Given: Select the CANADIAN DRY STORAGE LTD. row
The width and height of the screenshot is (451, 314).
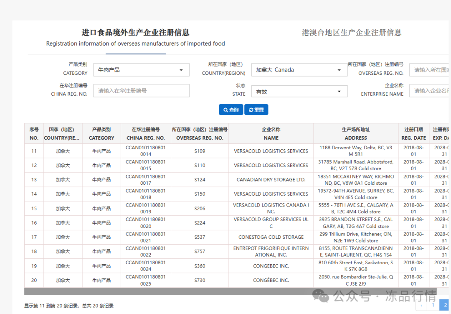Looking at the screenshot, I should point(271,180).
